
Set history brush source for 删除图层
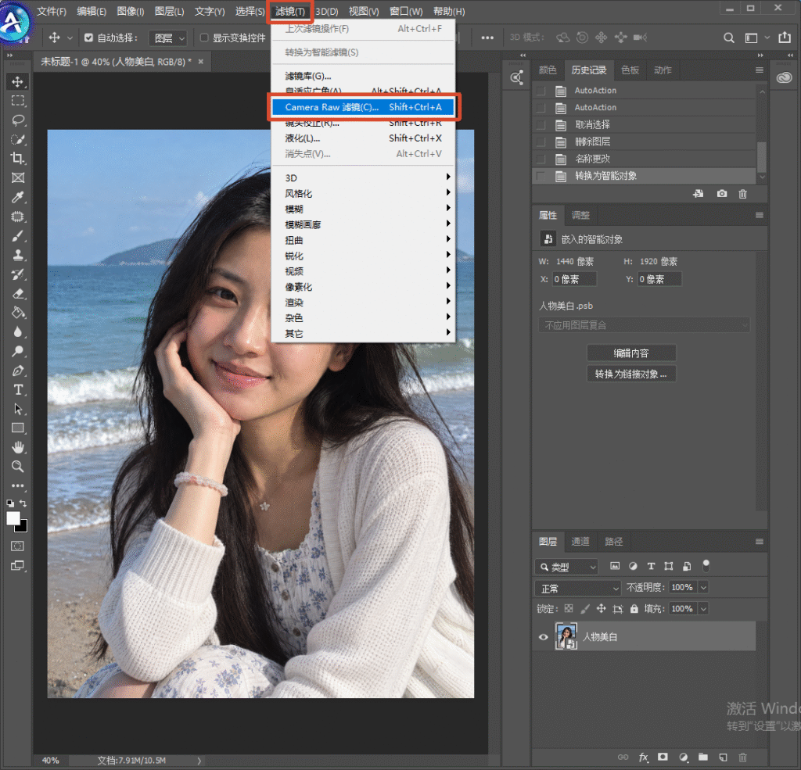[x=541, y=142]
